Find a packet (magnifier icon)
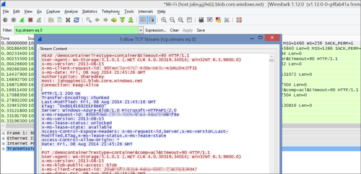The width and height of the screenshot is (361, 174). point(89,20)
